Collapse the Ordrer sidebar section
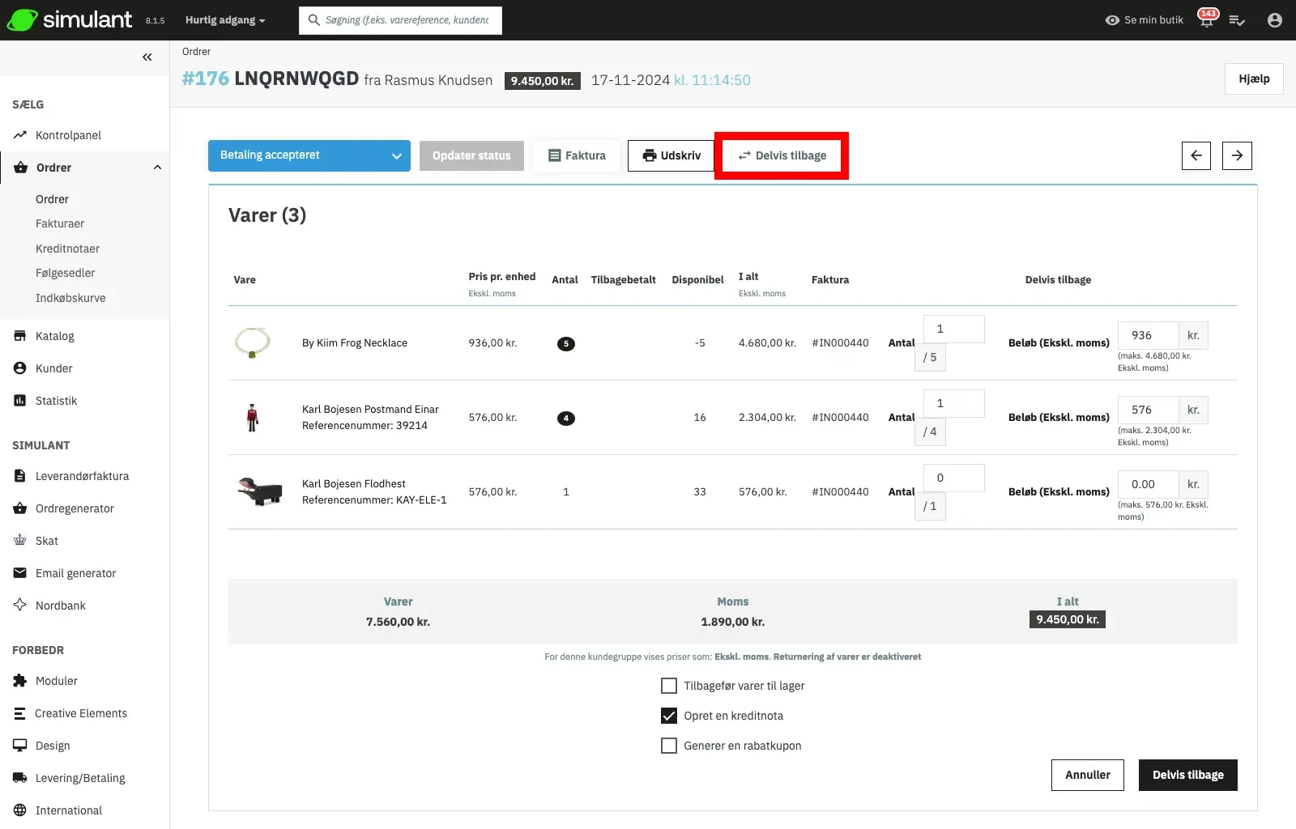Screen dimensions: 1296x829 pyautogui.click(x=156, y=168)
